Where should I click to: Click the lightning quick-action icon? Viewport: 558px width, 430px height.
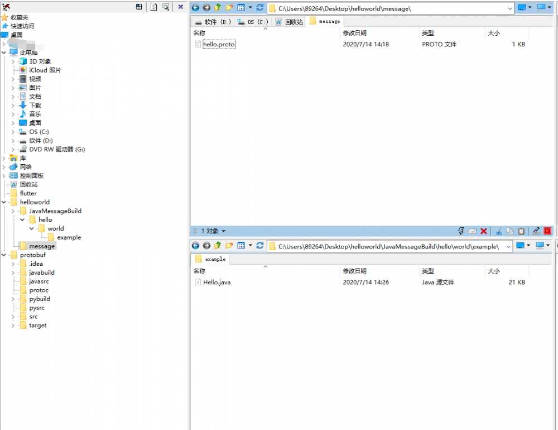pos(461,231)
